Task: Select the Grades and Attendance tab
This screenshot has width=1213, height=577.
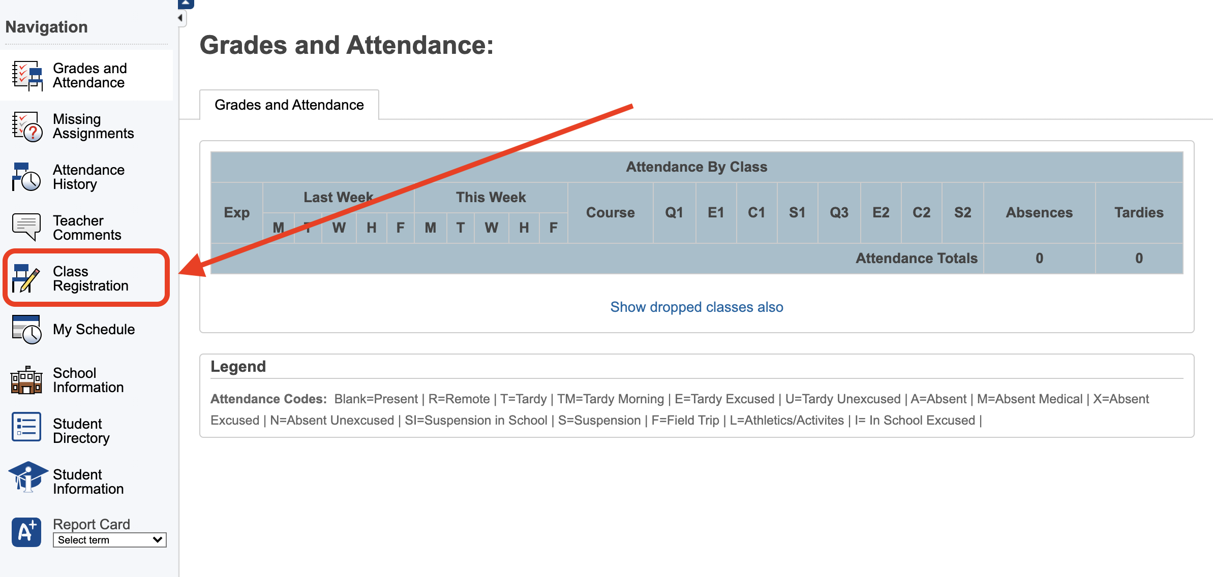Action: click(x=289, y=105)
